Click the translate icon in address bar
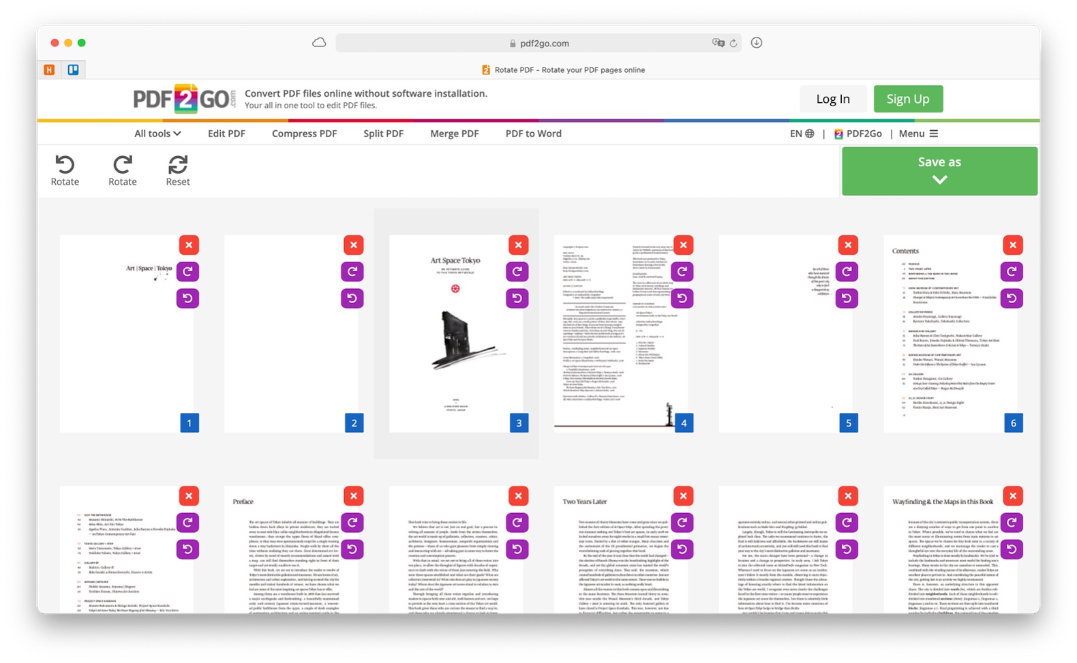 pos(718,43)
